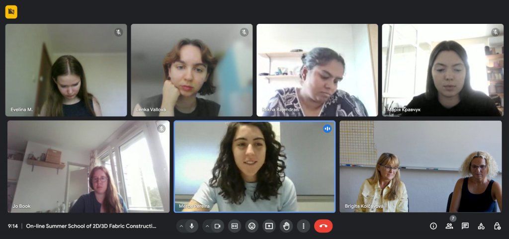The image size is (509, 239).
Task: Open more options three-dot menu
Action: pyautogui.click(x=304, y=226)
